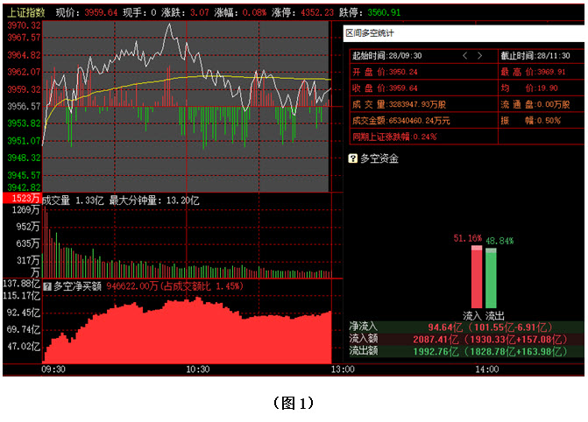Click the red 流入 bar
588x422 pixels.
click(477, 277)
